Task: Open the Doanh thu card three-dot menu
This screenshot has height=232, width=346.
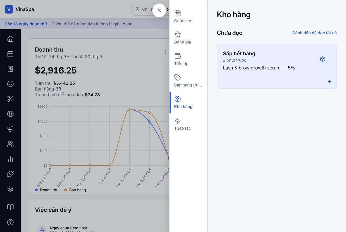Action: click(165, 52)
